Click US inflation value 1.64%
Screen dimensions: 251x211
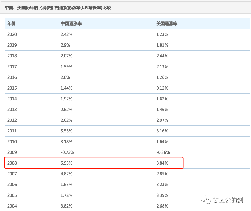162,142
